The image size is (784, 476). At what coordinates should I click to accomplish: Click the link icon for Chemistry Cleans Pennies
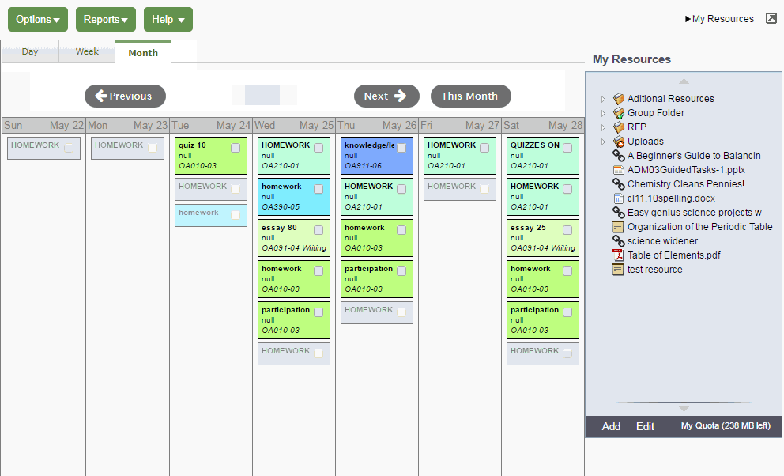click(619, 184)
